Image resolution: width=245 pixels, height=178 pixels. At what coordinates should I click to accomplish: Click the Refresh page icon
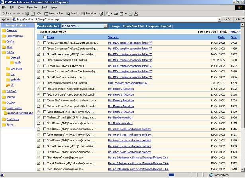[33, 14]
